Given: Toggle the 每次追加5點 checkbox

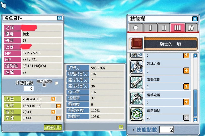Looking at the screenshot, I should [x=56, y=83].
